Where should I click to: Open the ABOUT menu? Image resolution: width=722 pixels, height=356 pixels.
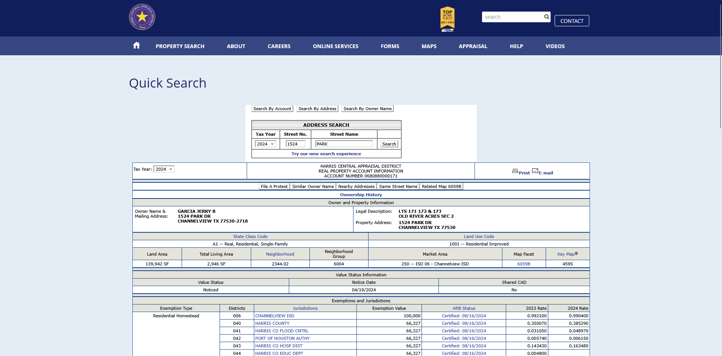pos(236,46)
